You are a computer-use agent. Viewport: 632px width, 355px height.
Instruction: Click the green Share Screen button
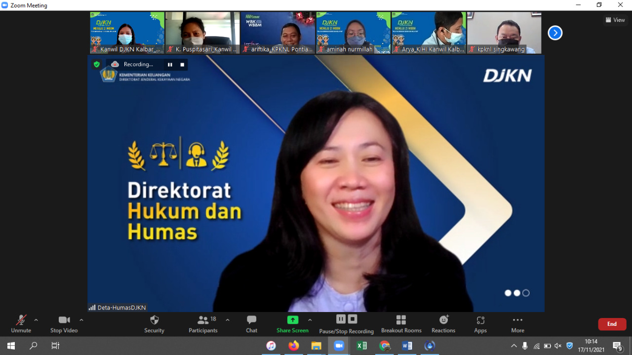293,324
